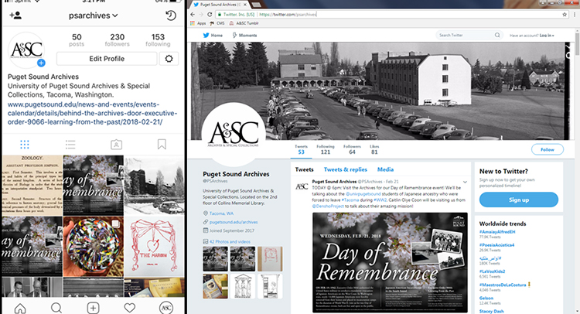The height and width of the screenshot is (314, 580).
Task: Click #Tacoma hashtag in tweet
Action: pos(350,200)
